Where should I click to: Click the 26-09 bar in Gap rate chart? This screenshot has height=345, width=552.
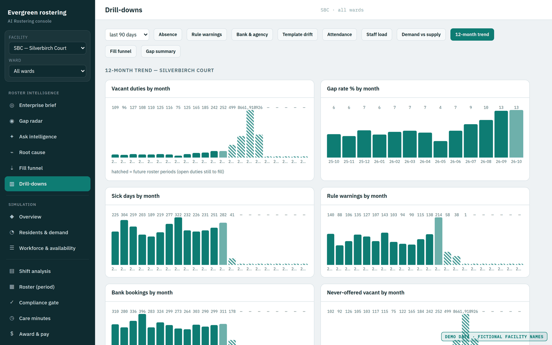click(x=501, y=134)
